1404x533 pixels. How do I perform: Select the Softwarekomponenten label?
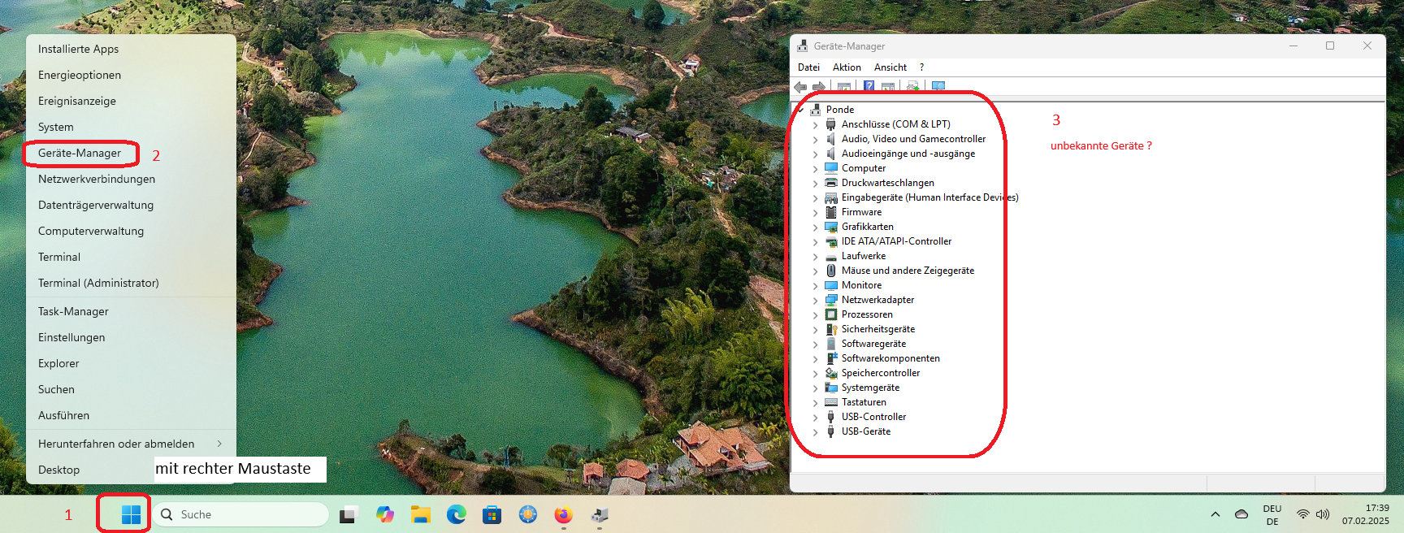(890, 358)
